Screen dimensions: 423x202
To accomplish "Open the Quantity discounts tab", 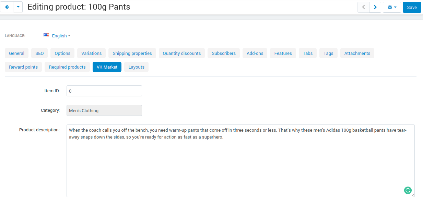I will (x=182, y=53).
